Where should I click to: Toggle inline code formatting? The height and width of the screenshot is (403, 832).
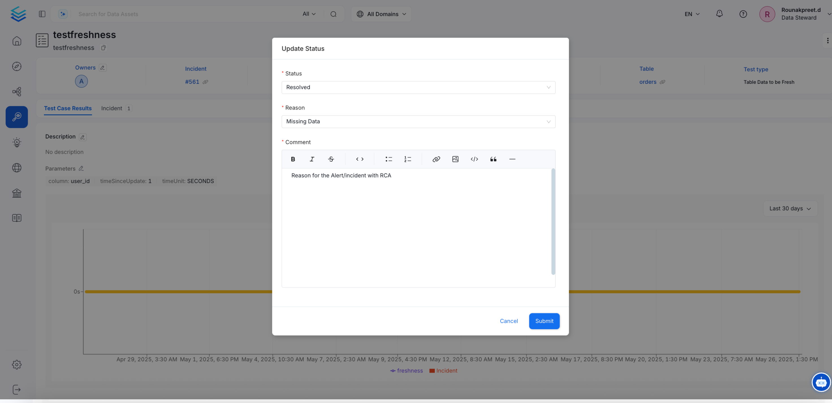click(x=360, y=159)
